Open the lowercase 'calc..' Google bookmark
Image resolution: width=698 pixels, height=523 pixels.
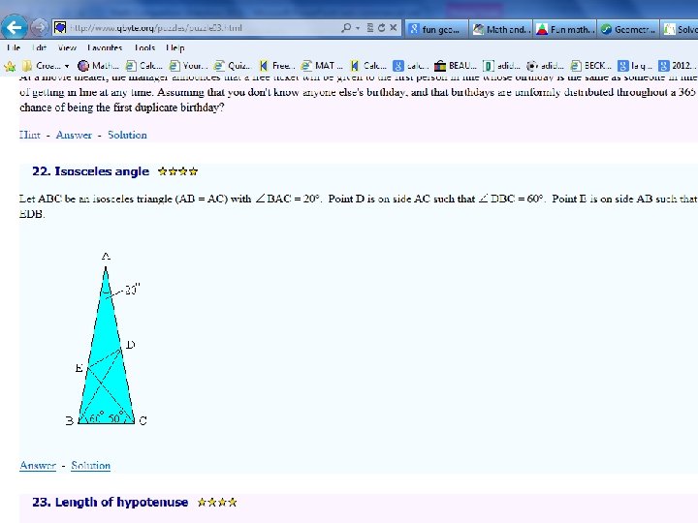pos(410,66)
